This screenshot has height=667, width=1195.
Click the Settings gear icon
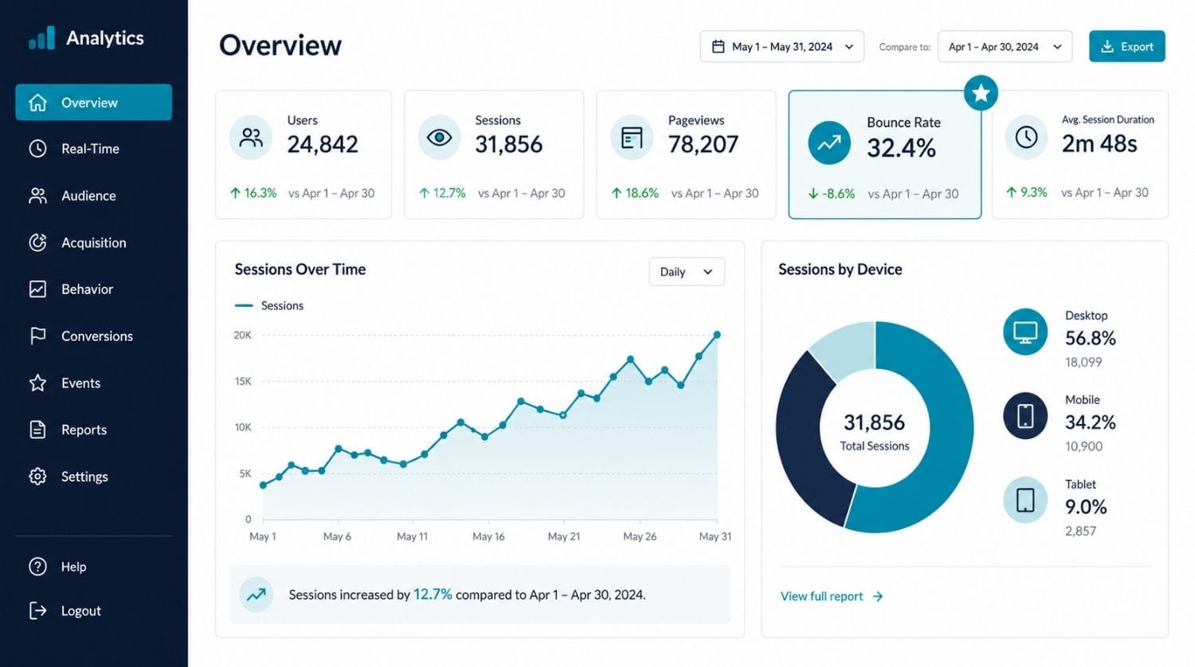(37, 477)
